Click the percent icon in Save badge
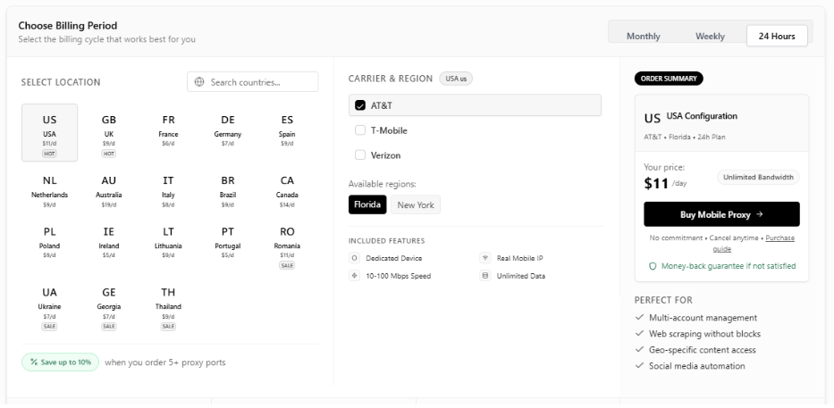The image size is (834, 408). click(x=34, y=362)
